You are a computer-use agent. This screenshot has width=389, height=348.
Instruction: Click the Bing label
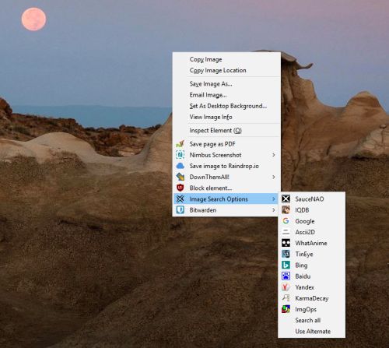tap(301, 265)
